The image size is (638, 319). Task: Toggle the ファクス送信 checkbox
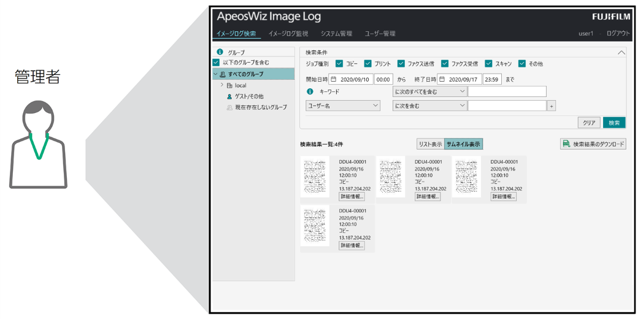pyautogui.click(x=401, y=63)
